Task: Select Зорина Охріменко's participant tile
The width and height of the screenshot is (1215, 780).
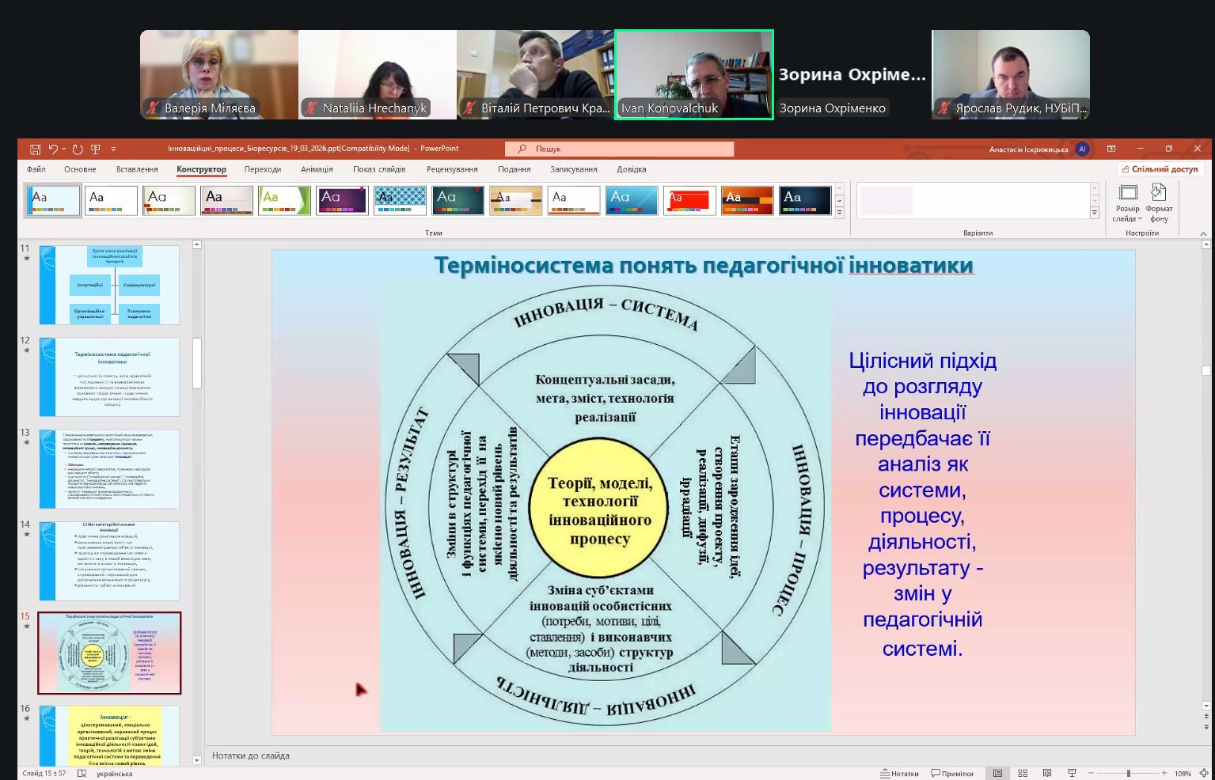Action: point(852,75)
